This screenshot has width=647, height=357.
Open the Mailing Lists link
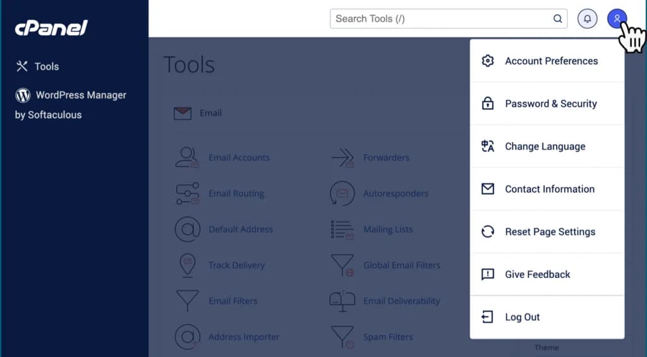click(388, 229)
